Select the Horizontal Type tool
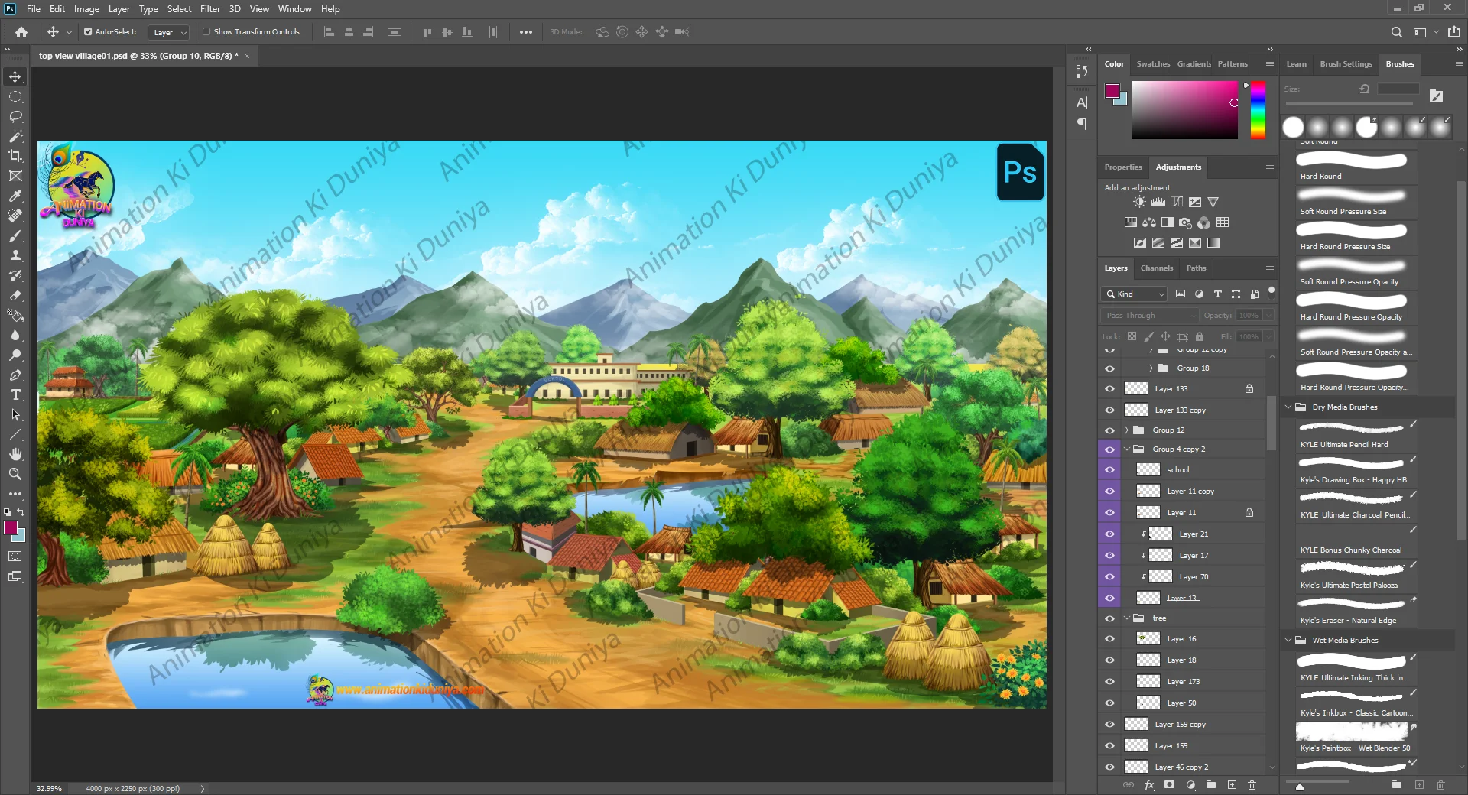The image size is (1468, 795). tap(15, 395)
